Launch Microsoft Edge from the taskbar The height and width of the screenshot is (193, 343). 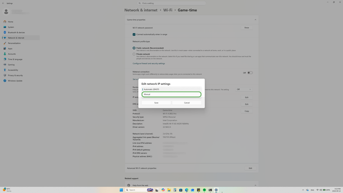coord(187,190)
